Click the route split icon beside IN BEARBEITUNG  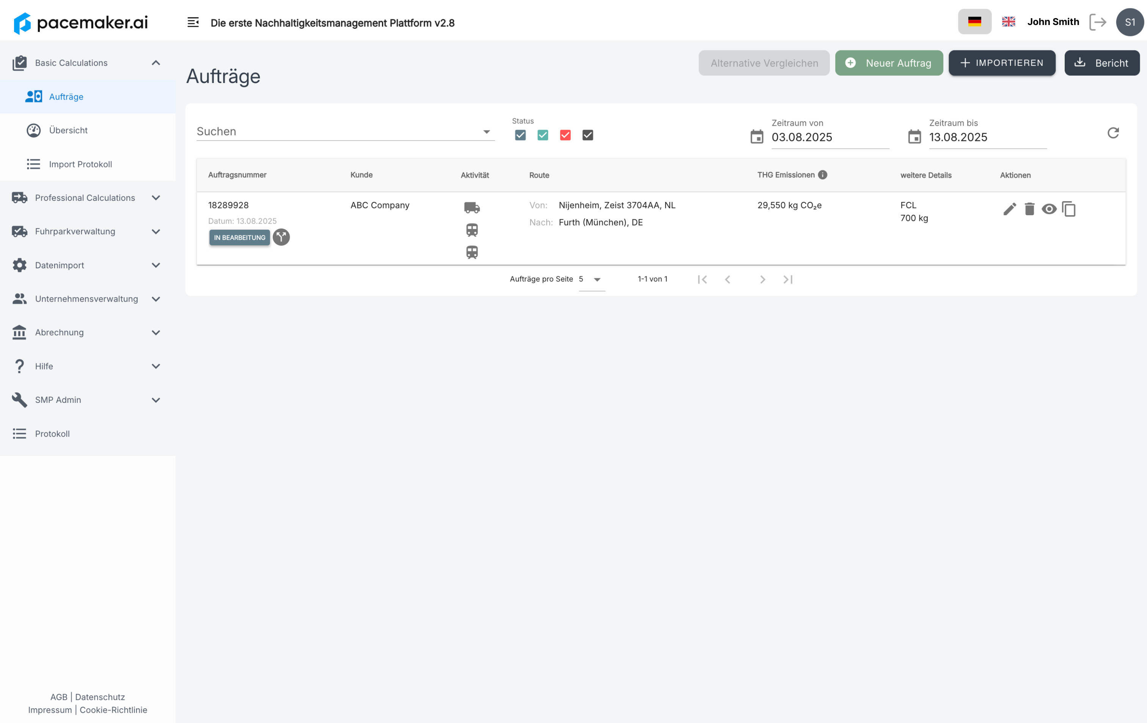point(281,237)
